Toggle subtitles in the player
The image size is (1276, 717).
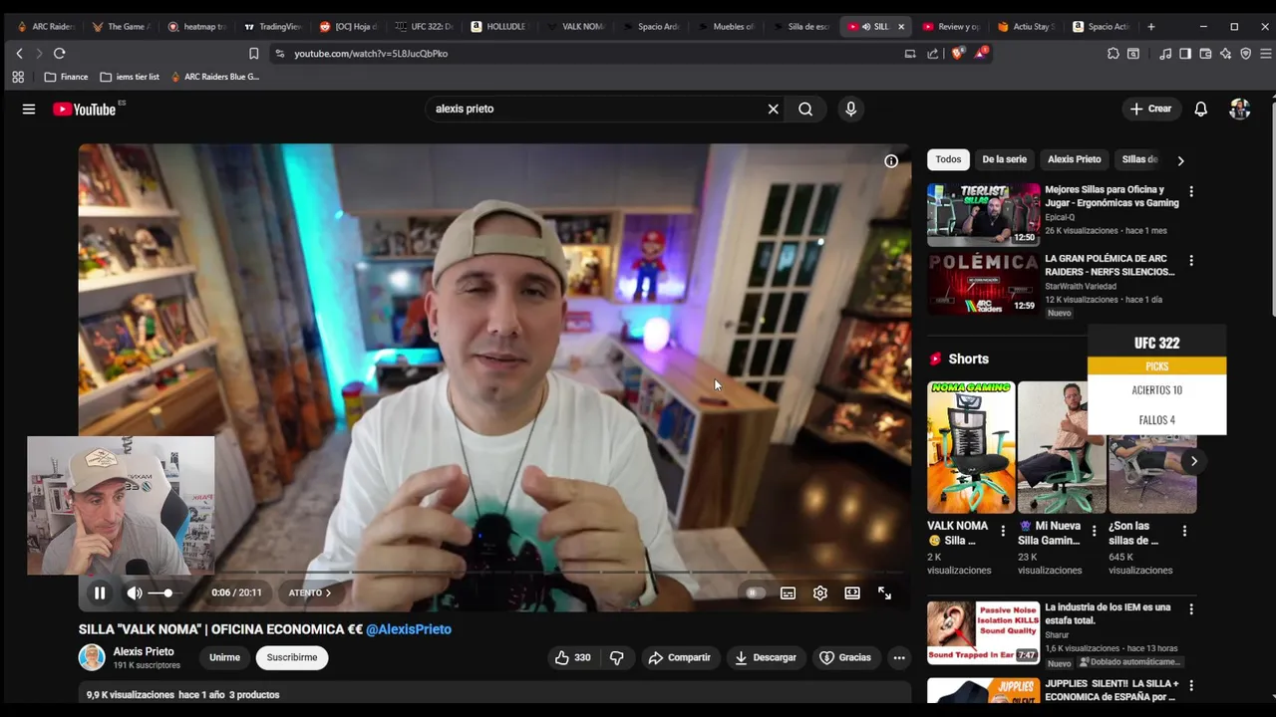(x=788, y=593)
